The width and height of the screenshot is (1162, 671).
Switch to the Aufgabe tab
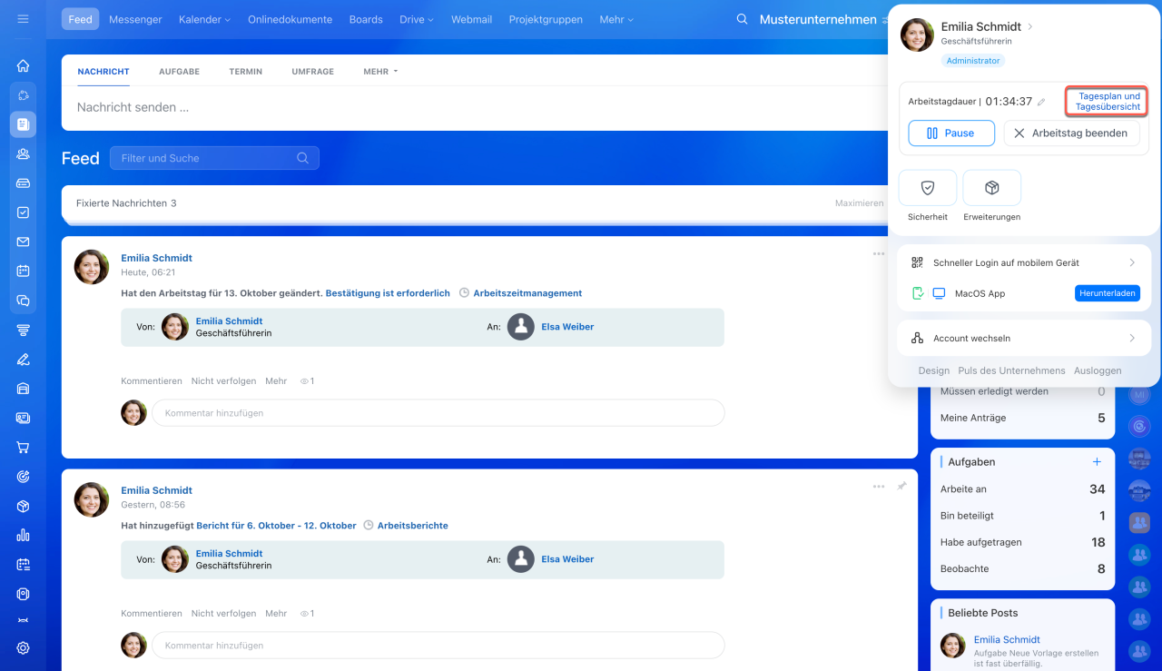[x=179, y=72]
